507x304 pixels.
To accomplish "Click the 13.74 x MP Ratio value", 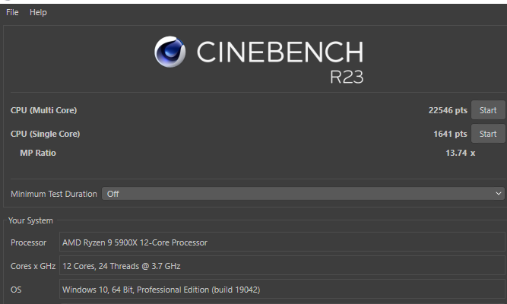I will (x=460, y=153).
